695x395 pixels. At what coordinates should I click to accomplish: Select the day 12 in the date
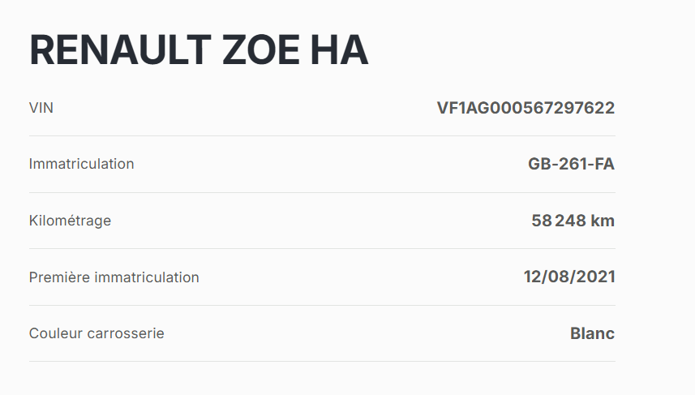(534, 277)
